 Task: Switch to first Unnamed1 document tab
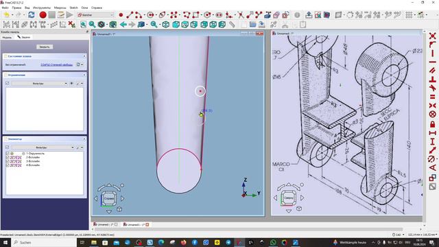tap(105, 224)
